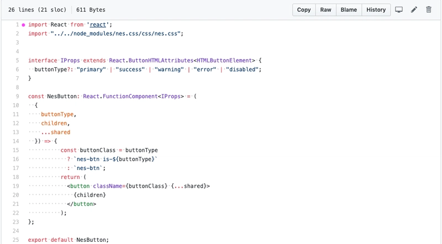View file History

[376, 10]
